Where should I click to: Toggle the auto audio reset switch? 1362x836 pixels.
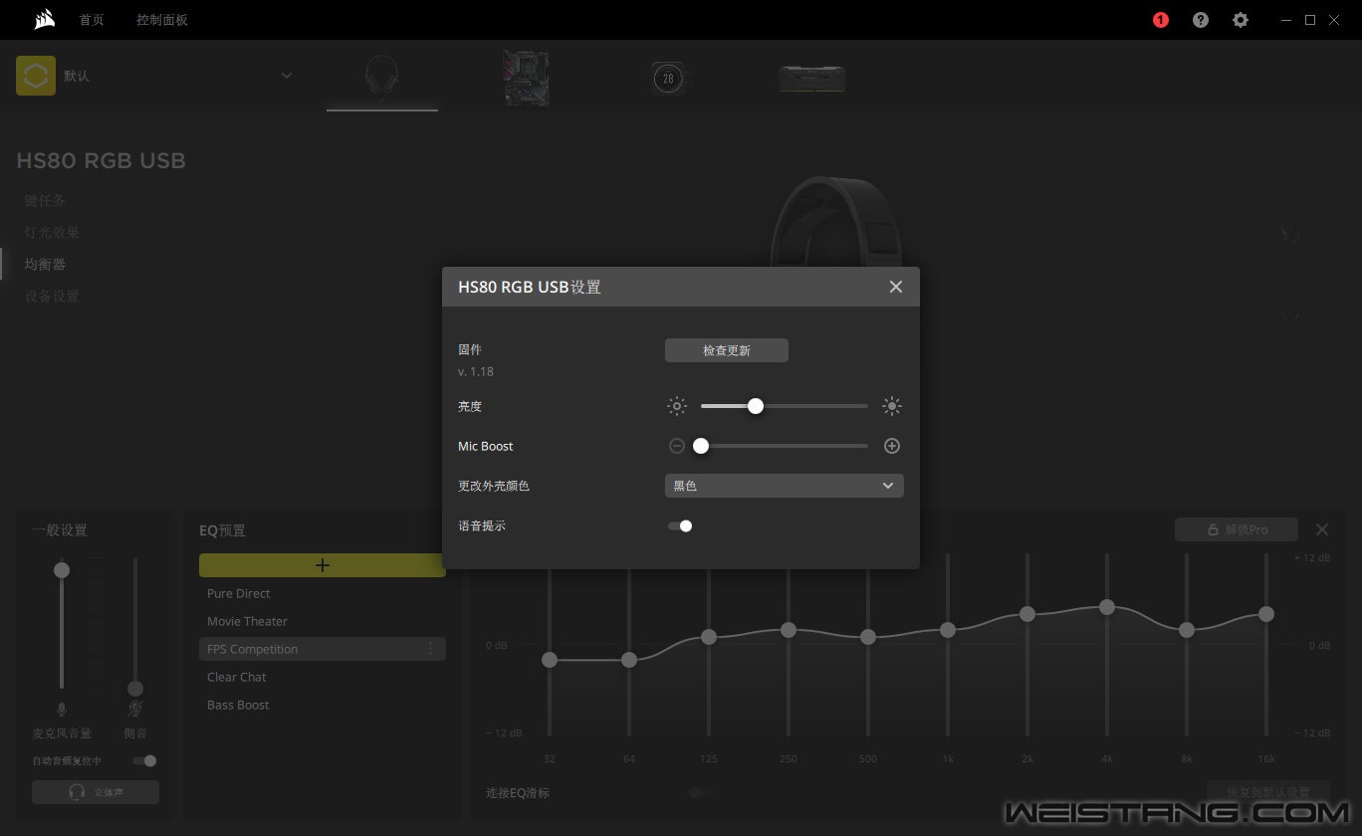pyautogui.click(x=144, y=760)
